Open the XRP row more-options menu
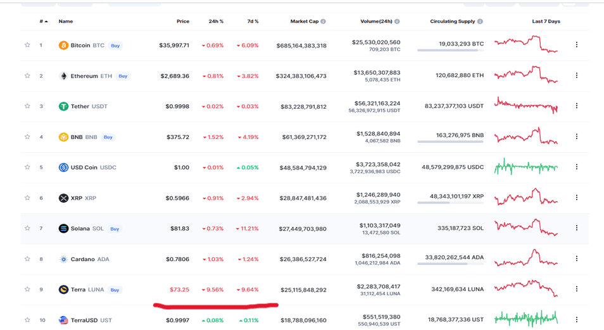Viewport: 604px width, 330px height. click(x=577, y=197)
